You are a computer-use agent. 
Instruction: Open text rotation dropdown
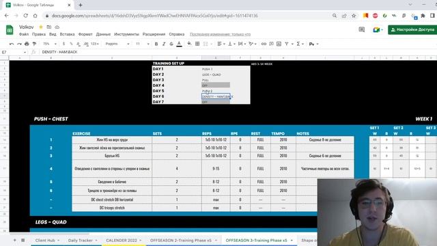(x=252, y=44)
